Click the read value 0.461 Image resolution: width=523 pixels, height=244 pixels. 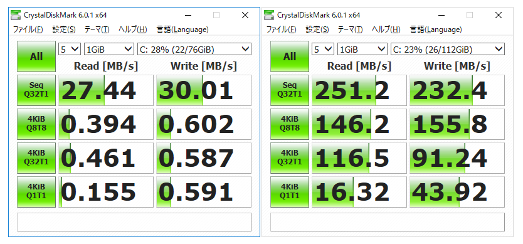(x=106, y=158)
